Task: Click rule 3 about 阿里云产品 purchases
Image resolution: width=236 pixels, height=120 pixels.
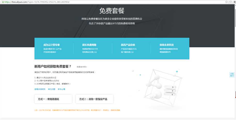Action: point(52,84)
